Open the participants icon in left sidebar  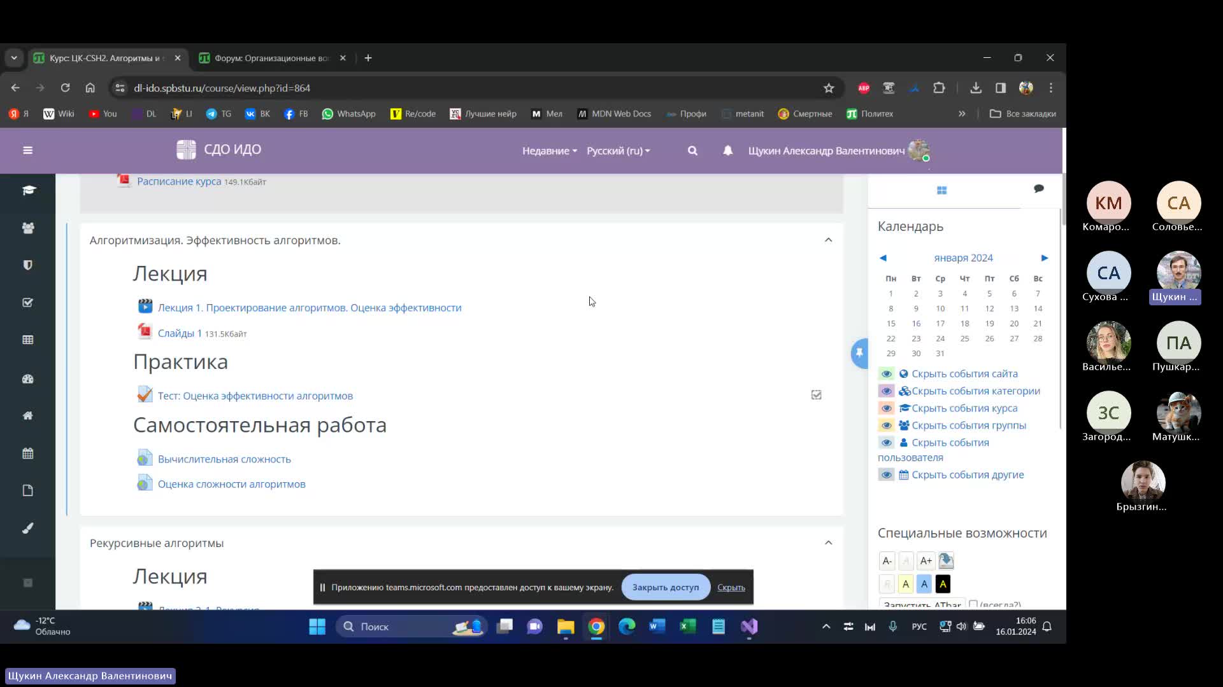(28, 228)
